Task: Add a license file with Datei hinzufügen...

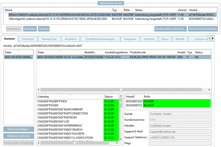Action: 19,129
